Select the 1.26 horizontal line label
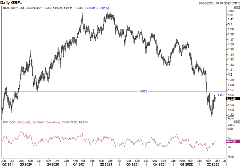Screen dimensions: 240x166 point(220,95)
